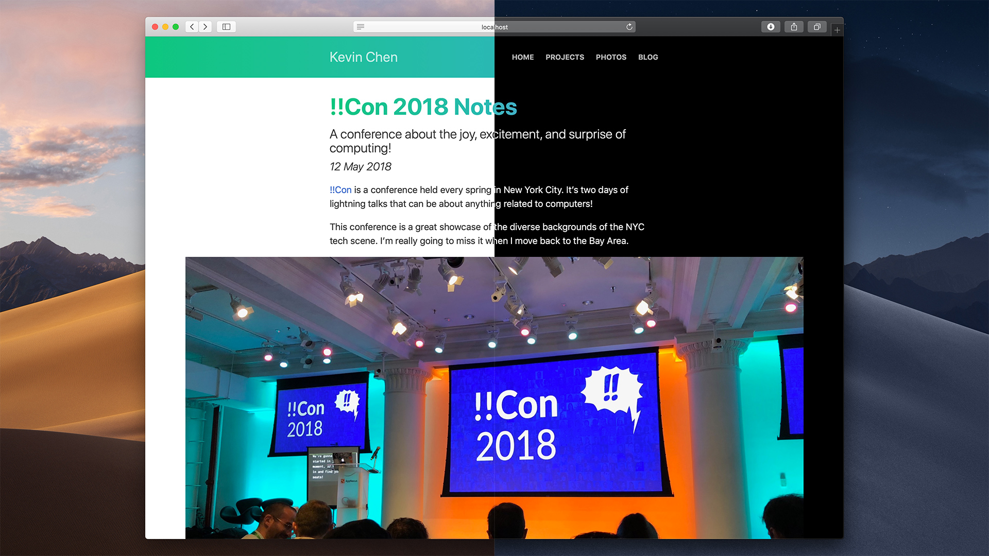This screenshot has height=556, width=989.
Task: Navigate forward using the arrow icon
Action: click(205, 26)
